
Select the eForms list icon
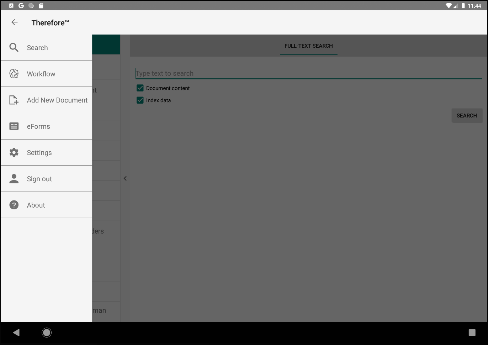(x=14, y=126)
